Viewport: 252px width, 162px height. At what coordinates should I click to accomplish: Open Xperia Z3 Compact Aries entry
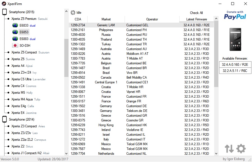(28, 126)
